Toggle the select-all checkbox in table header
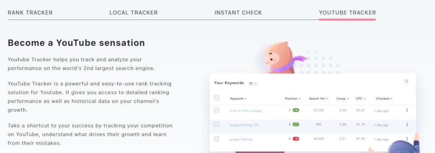Screen dimensions: 435x153 pyautogui.click(x=216, y=97)
